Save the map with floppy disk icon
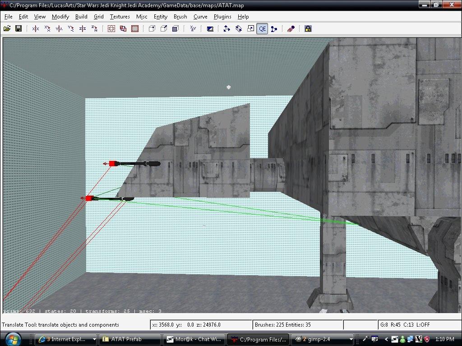The width and height of the screenshot is (462, 346). click(x=18, y=29)
